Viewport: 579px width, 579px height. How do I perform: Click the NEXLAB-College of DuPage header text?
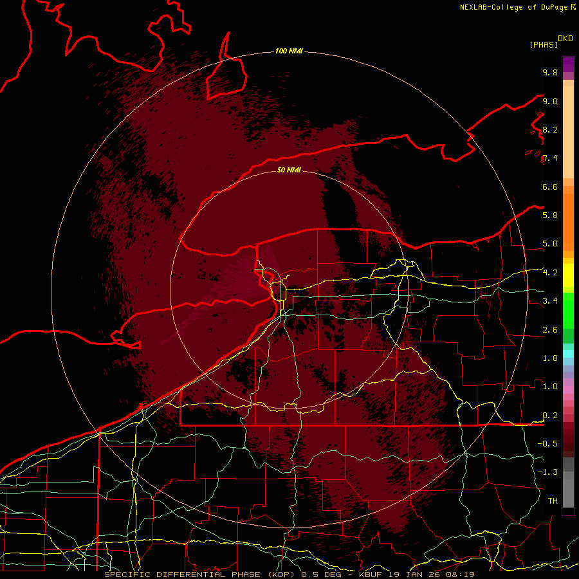tap(513, 7)
